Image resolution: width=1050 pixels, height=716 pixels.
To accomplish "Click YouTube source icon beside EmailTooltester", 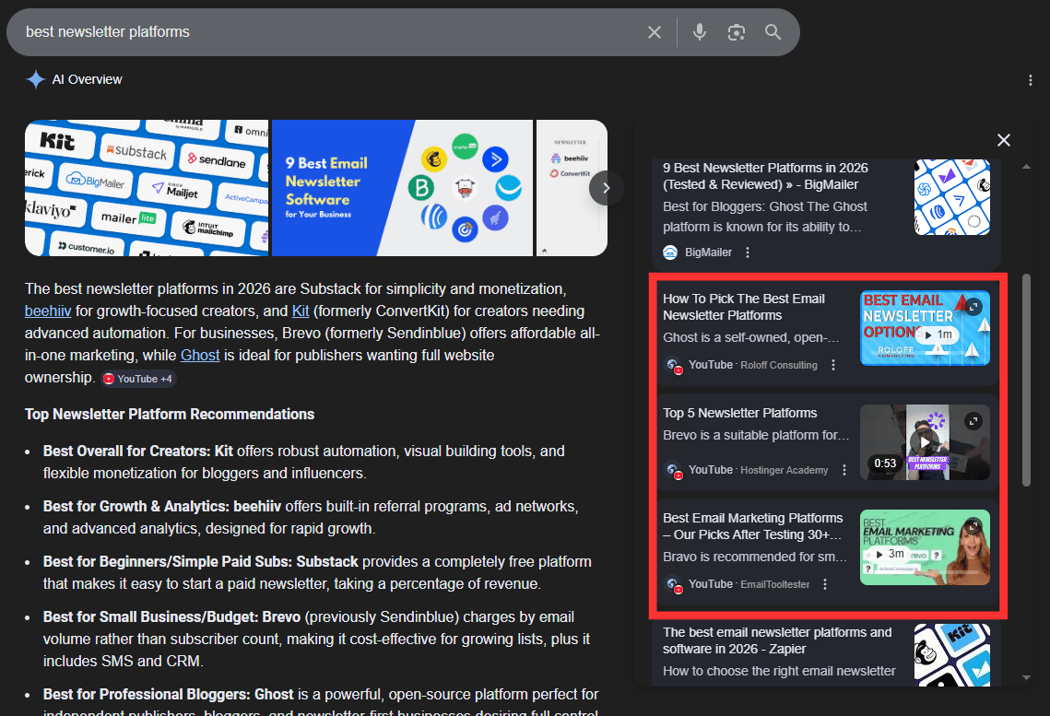I will click(673, 585).
